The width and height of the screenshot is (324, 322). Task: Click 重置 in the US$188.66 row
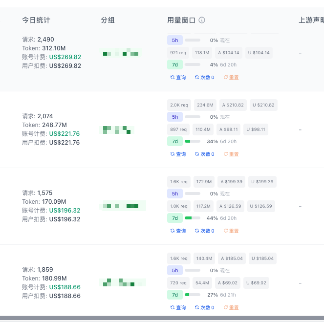231,307
